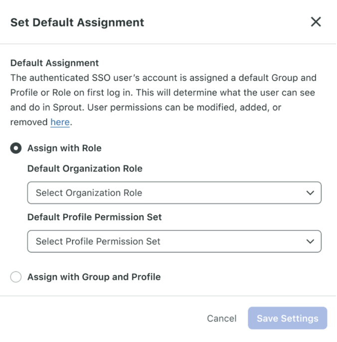
Task: Click the "Default Profile Permission Set" label
Action: tap(94, 217)
